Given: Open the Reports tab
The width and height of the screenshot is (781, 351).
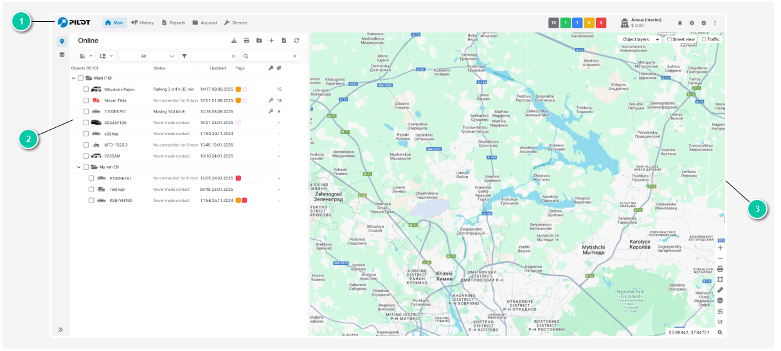Looking at the screenshot, I should pyautogui.click(x=174, y=22).
